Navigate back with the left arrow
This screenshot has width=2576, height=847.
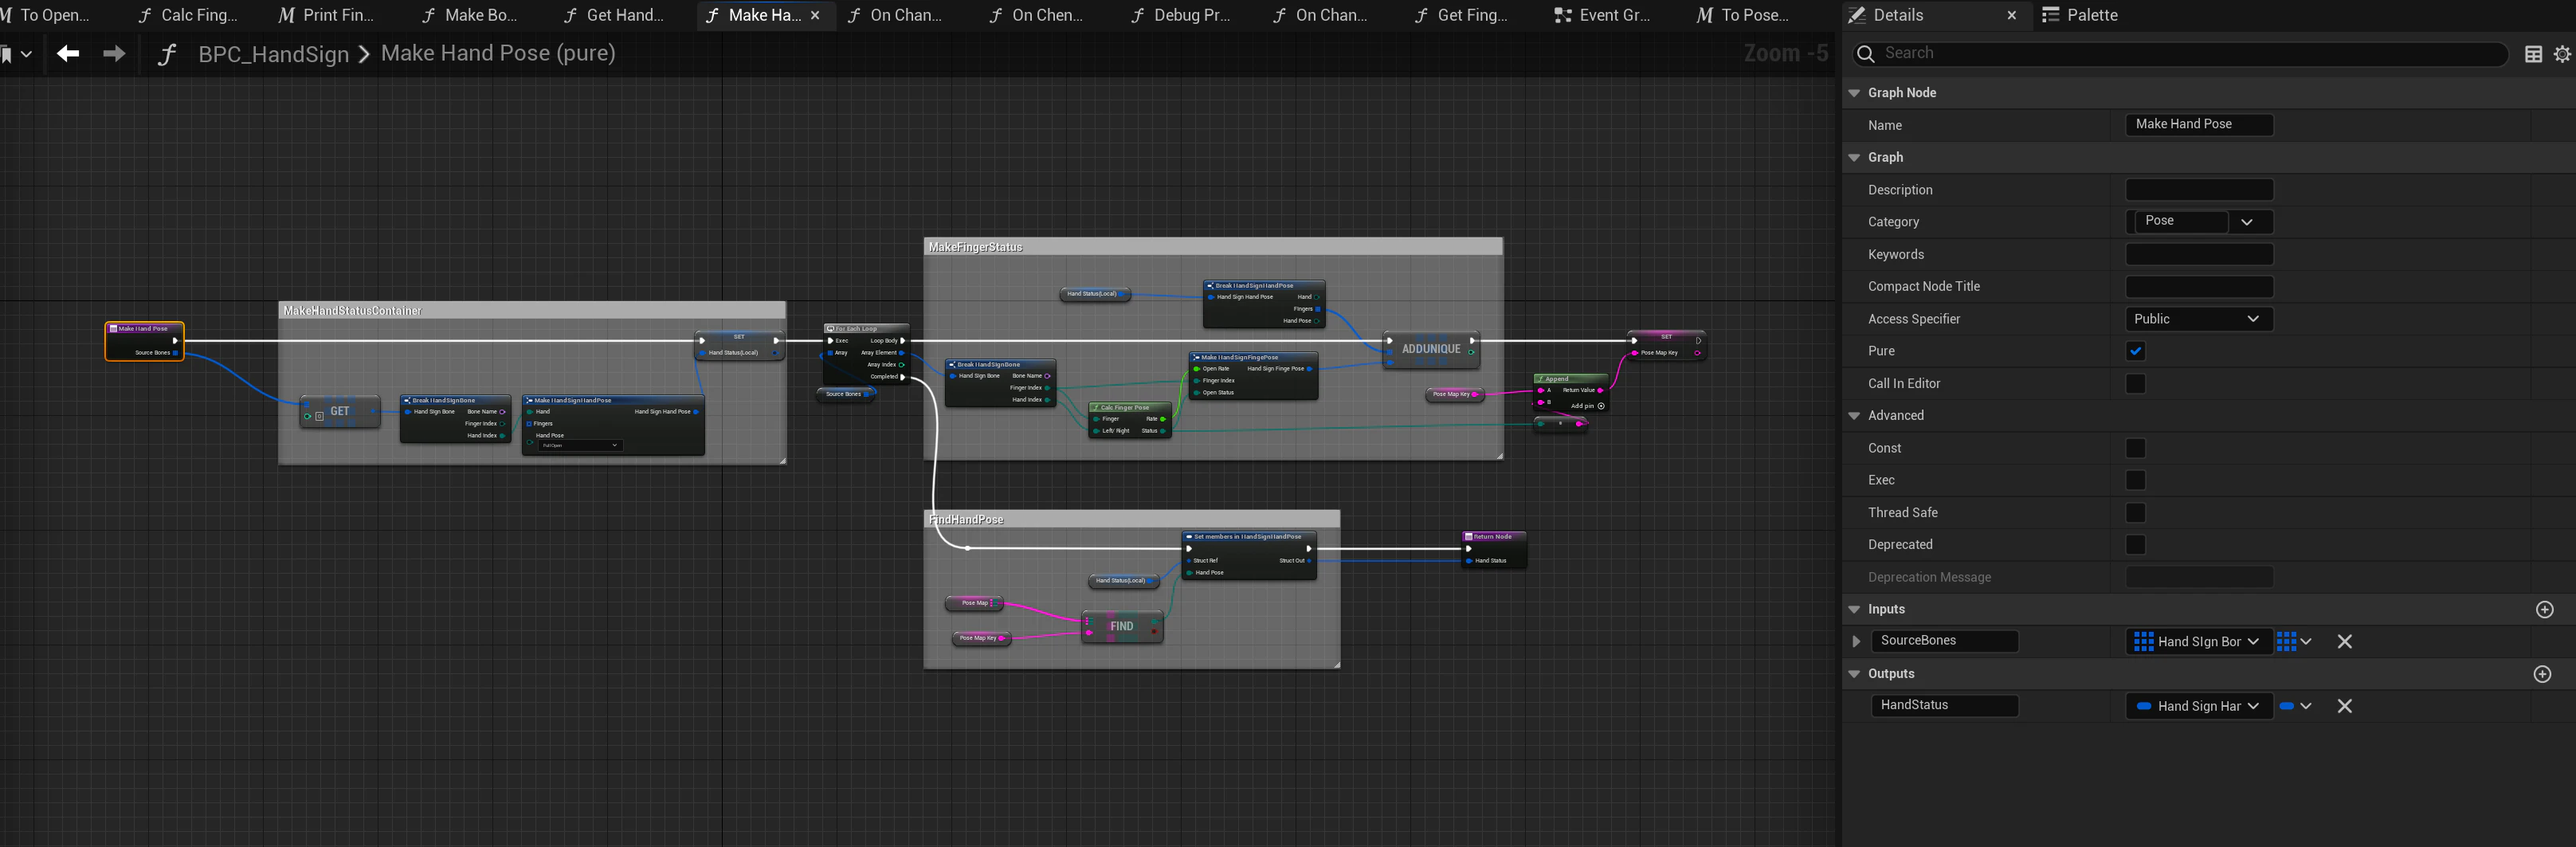click(x=68, y=54)
